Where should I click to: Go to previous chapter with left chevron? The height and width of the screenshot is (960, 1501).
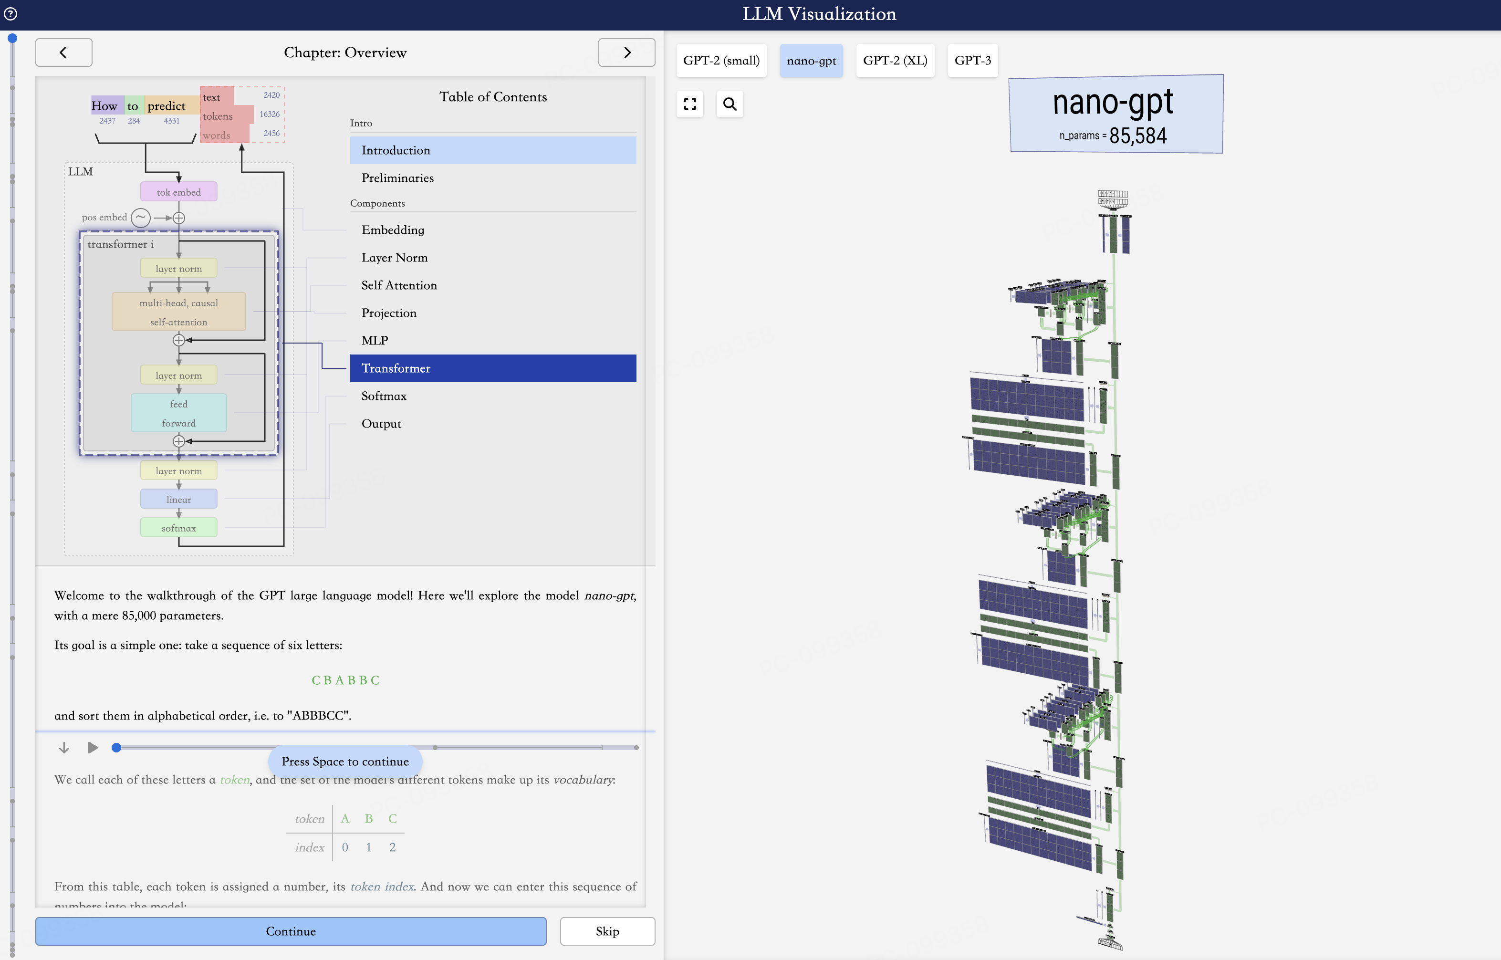click(63, 52)
